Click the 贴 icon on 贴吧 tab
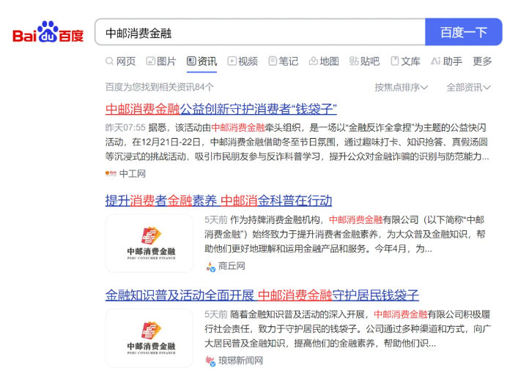 (354, 61)
